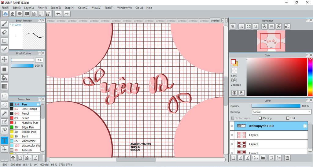Select G Pen brush
This screenshot has height=167, width=313.
pyautogui.click(x=25, y=118)
